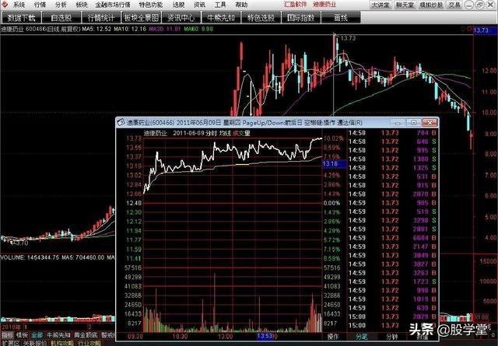Click the 数据下载 toolbar button
Viewport: 498px width, 346px height.
[21, 16]
